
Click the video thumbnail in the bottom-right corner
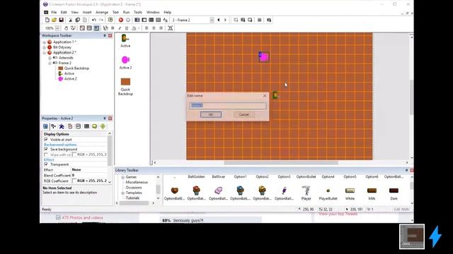click(412, 237)
